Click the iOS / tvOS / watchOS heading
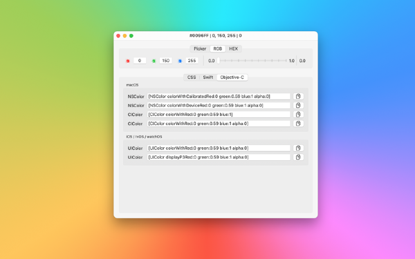Screen dimensions: 415x259 144,137
